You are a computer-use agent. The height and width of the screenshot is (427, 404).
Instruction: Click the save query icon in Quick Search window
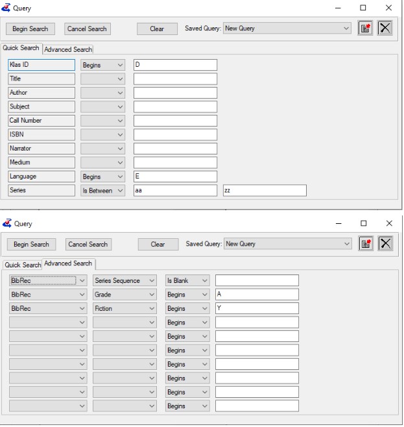pos(368,29)
